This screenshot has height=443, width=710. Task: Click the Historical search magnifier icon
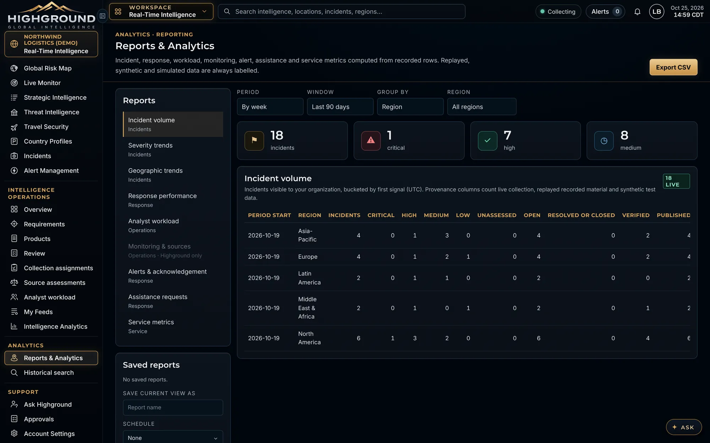pyautogui.click(x=14, y=372)
